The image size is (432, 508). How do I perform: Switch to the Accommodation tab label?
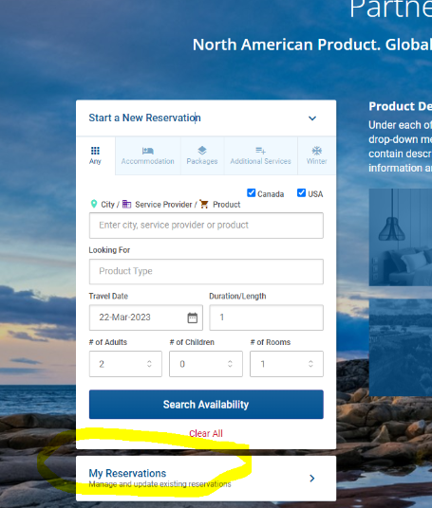pos(148,161)
